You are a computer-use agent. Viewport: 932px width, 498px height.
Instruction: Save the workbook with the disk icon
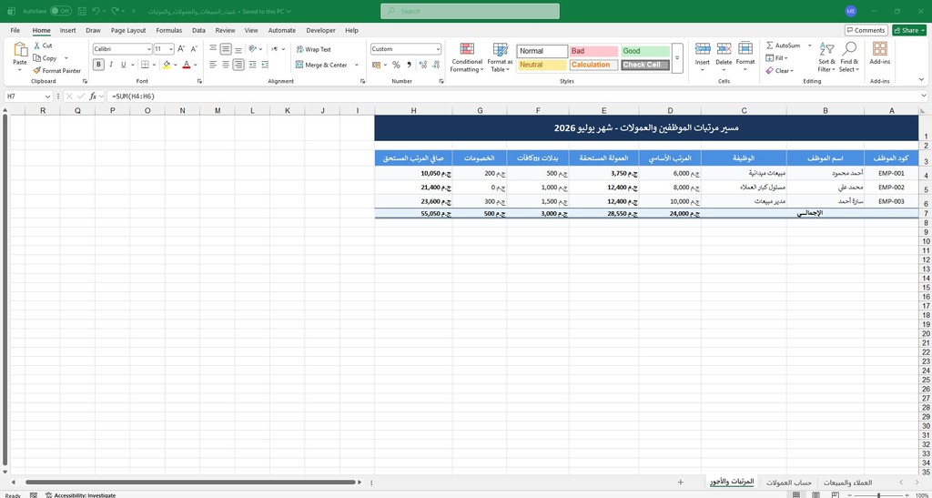click(82, 11)
